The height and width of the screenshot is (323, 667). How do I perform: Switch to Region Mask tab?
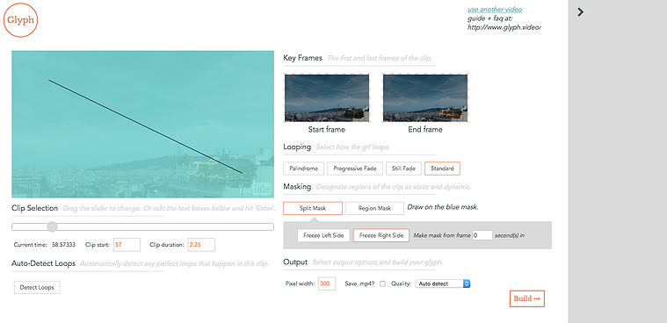tap(374, 208)
